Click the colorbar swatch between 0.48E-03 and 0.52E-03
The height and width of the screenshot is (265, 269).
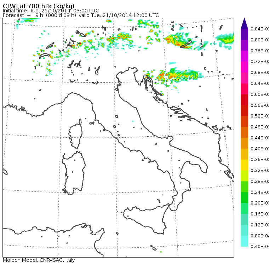pos(244,121)
